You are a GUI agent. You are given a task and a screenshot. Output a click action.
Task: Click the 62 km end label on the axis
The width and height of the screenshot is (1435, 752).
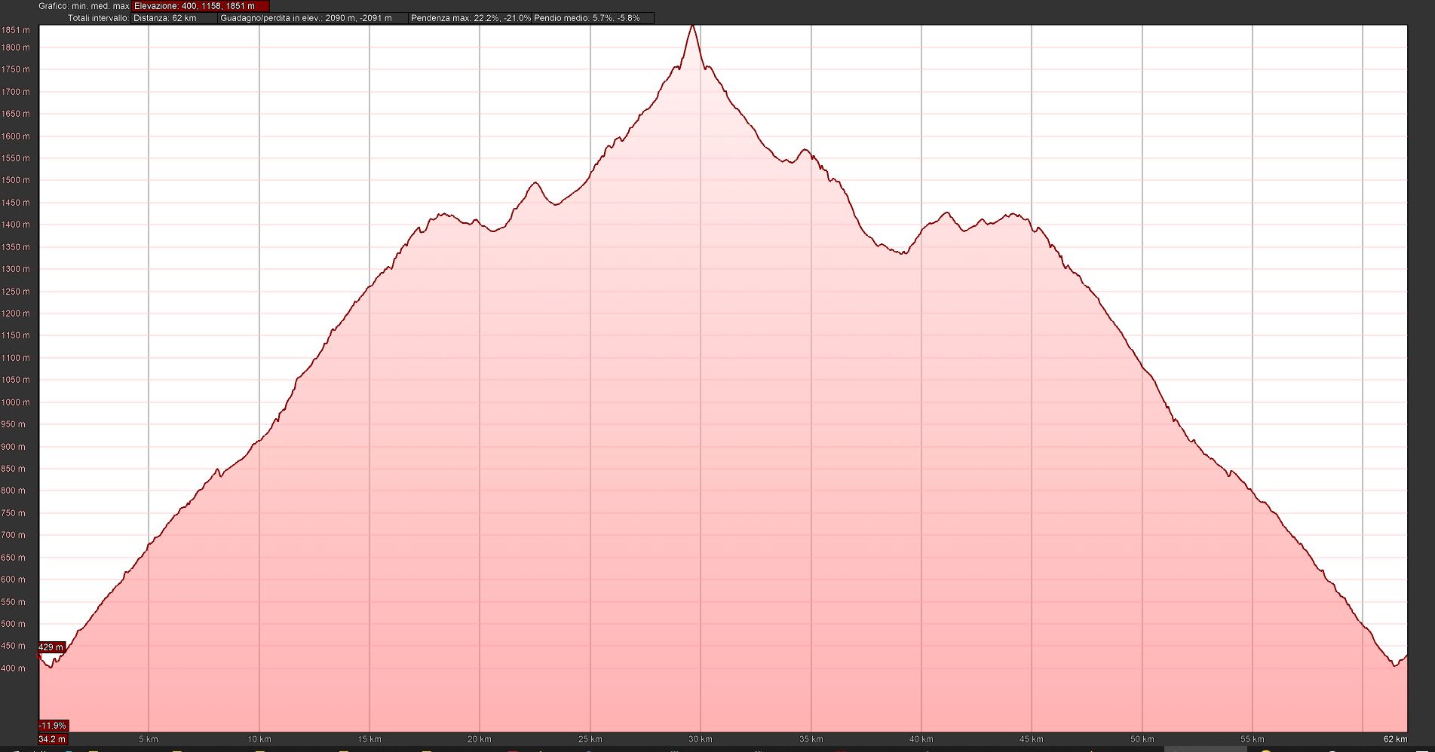1395,739
